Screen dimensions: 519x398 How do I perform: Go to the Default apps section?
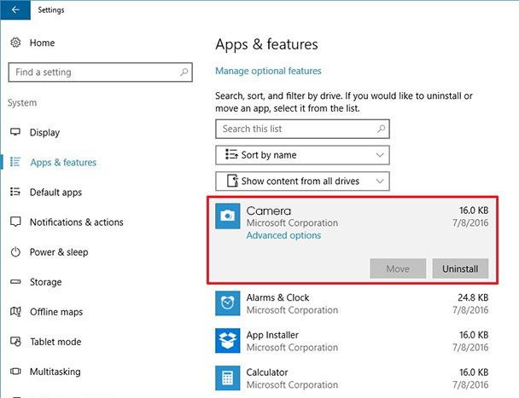pyautogui.click(x=55, y=193)
